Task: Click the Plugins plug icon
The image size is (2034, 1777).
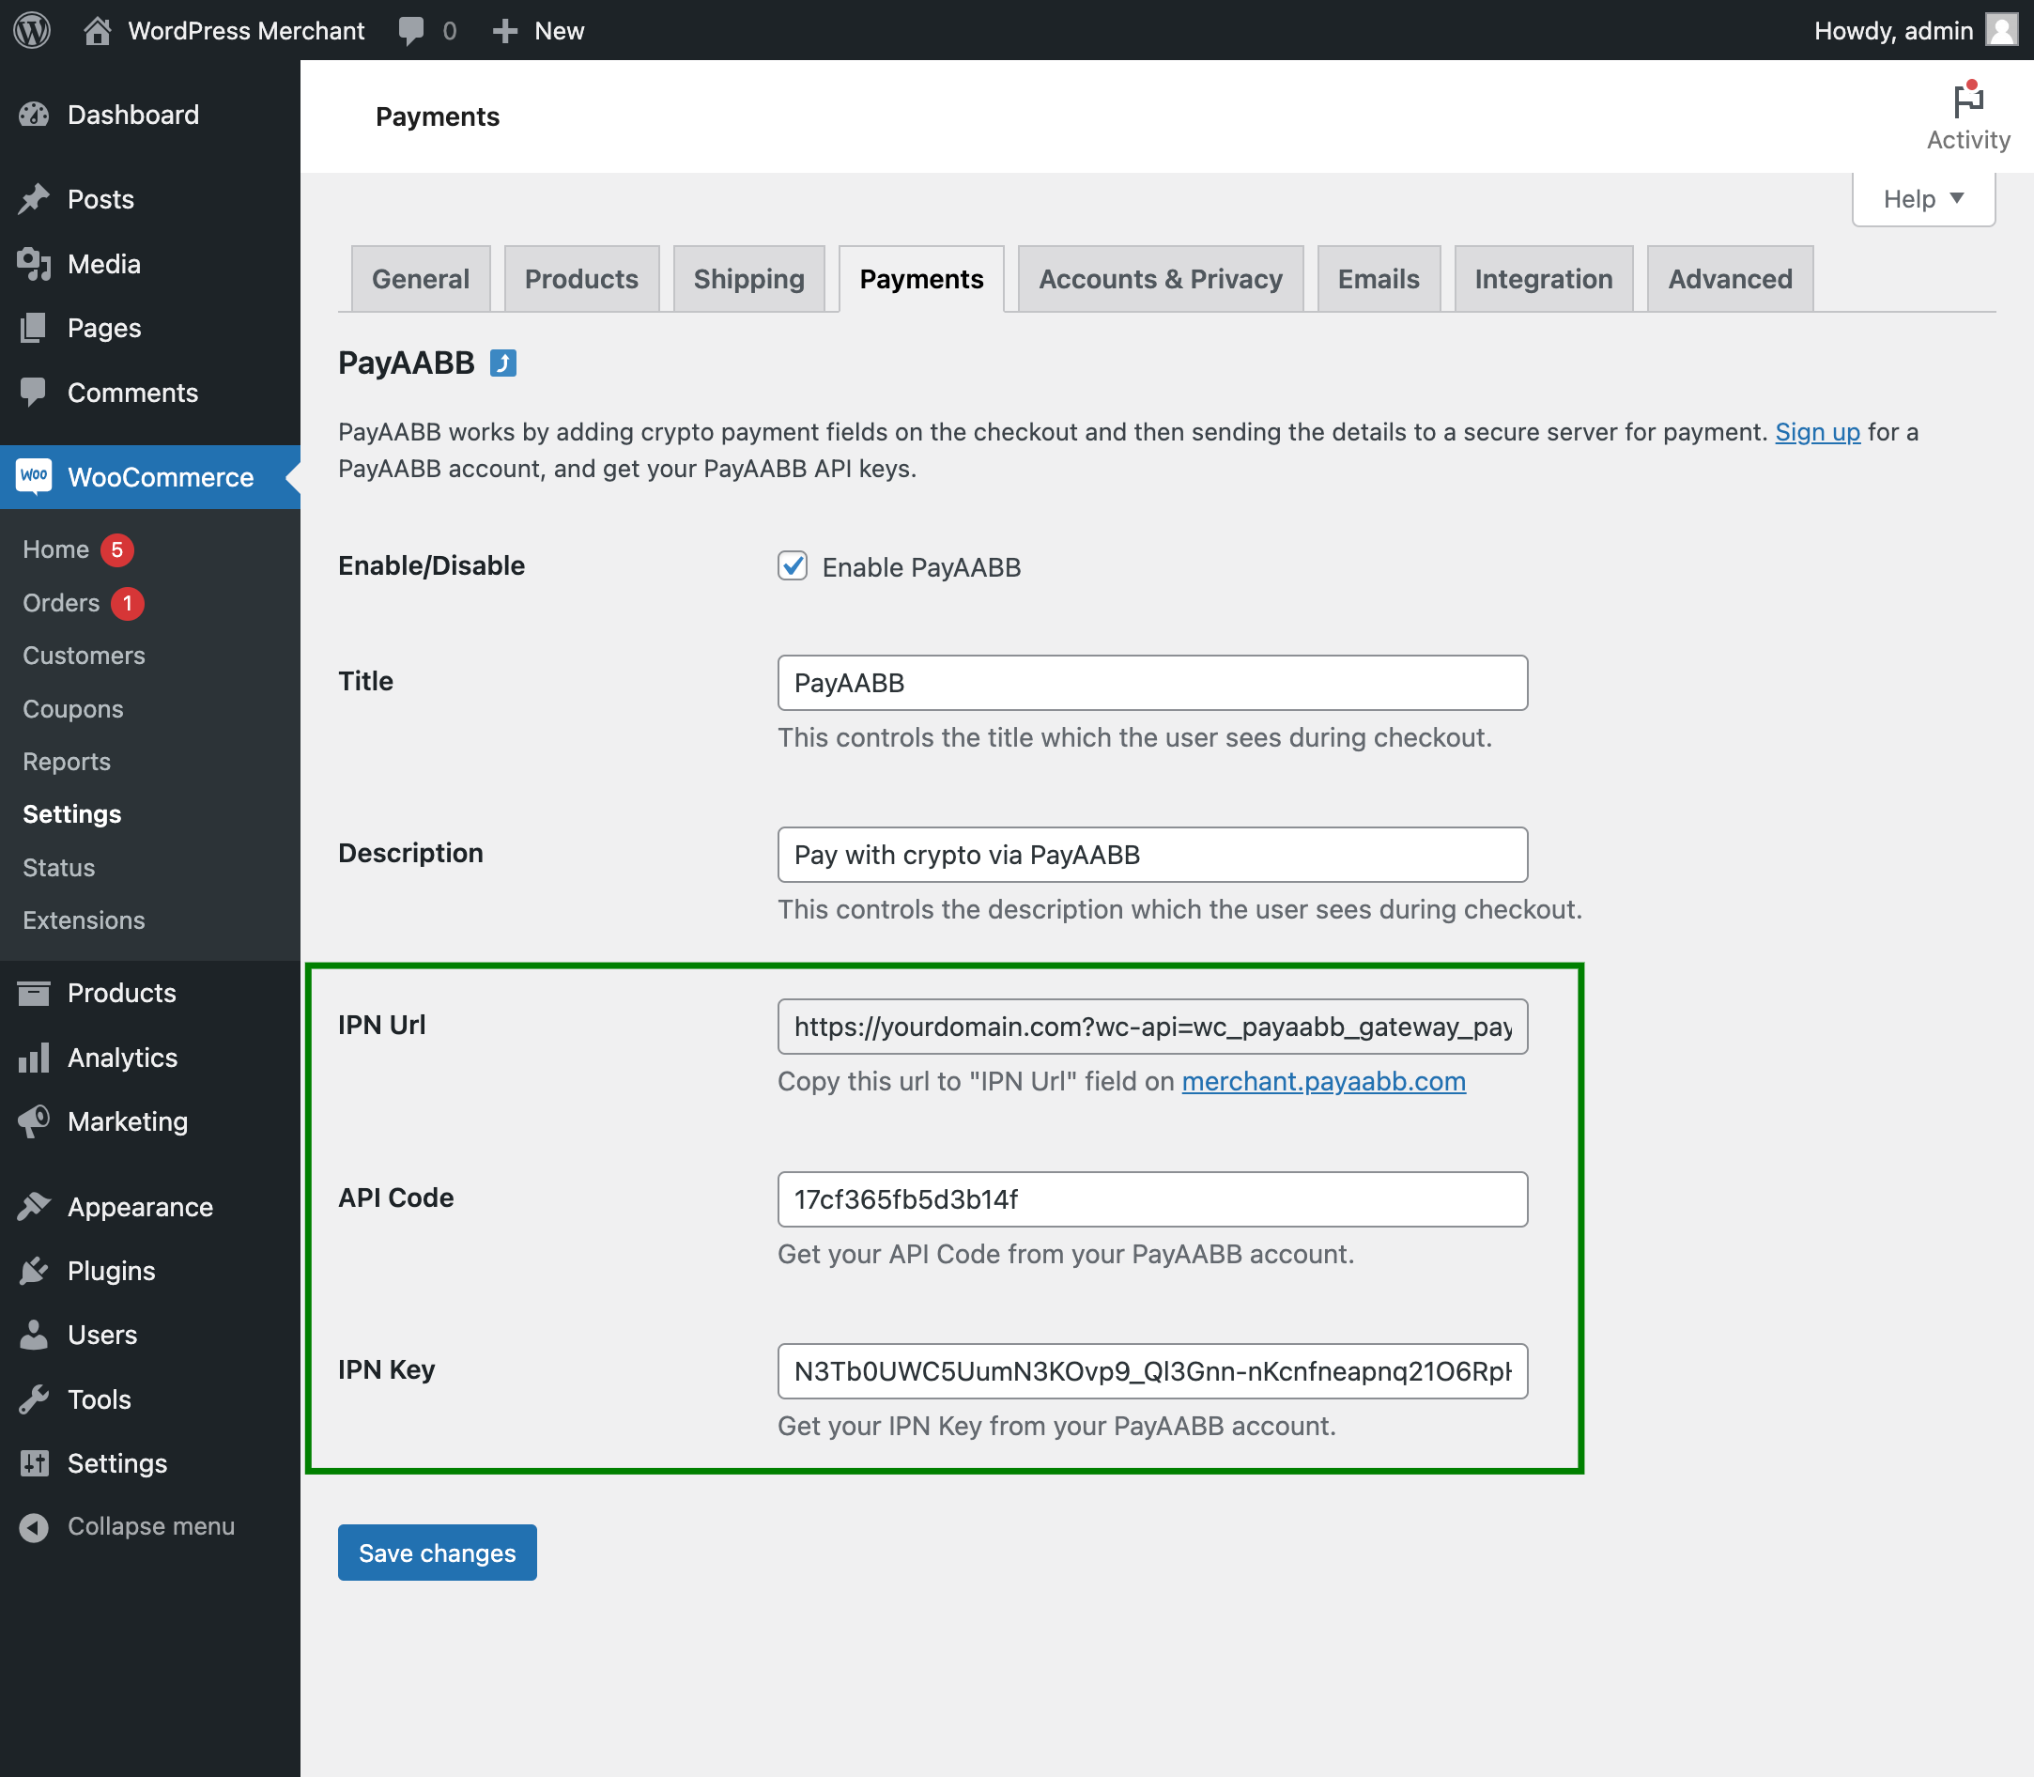Action: (x=34, y=1270)
